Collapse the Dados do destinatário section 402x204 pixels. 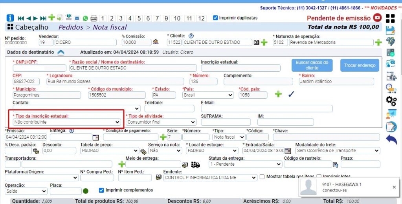(61, 52)
